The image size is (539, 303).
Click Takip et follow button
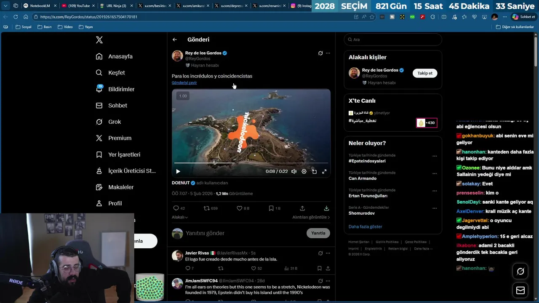(425, 73)
